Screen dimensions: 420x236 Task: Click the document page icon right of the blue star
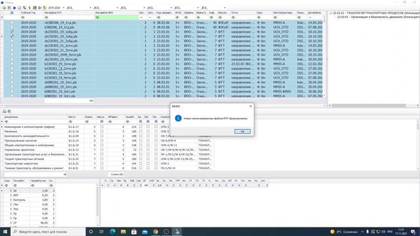pyautogui.click(x=19, y=8)
